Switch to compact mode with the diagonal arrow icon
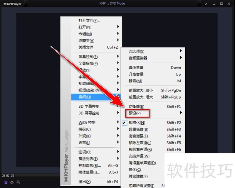 click(x=206, y=4)
